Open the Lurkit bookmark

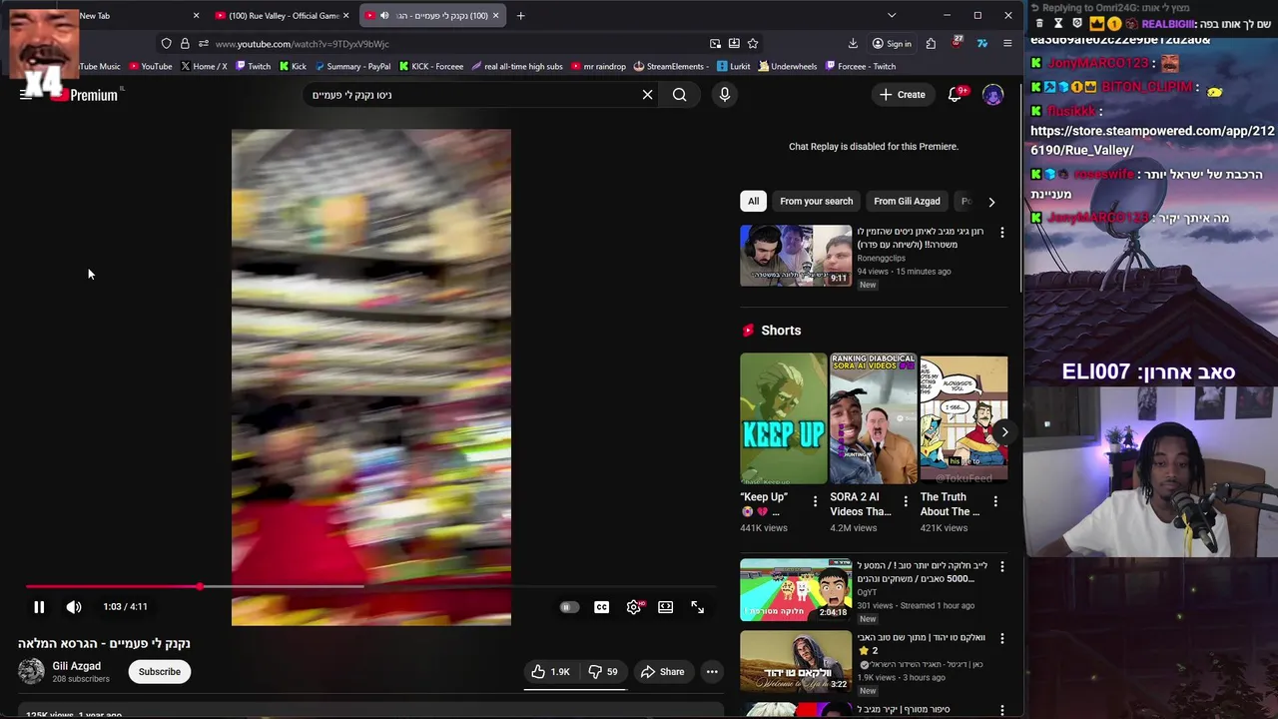tap(734, 66)
